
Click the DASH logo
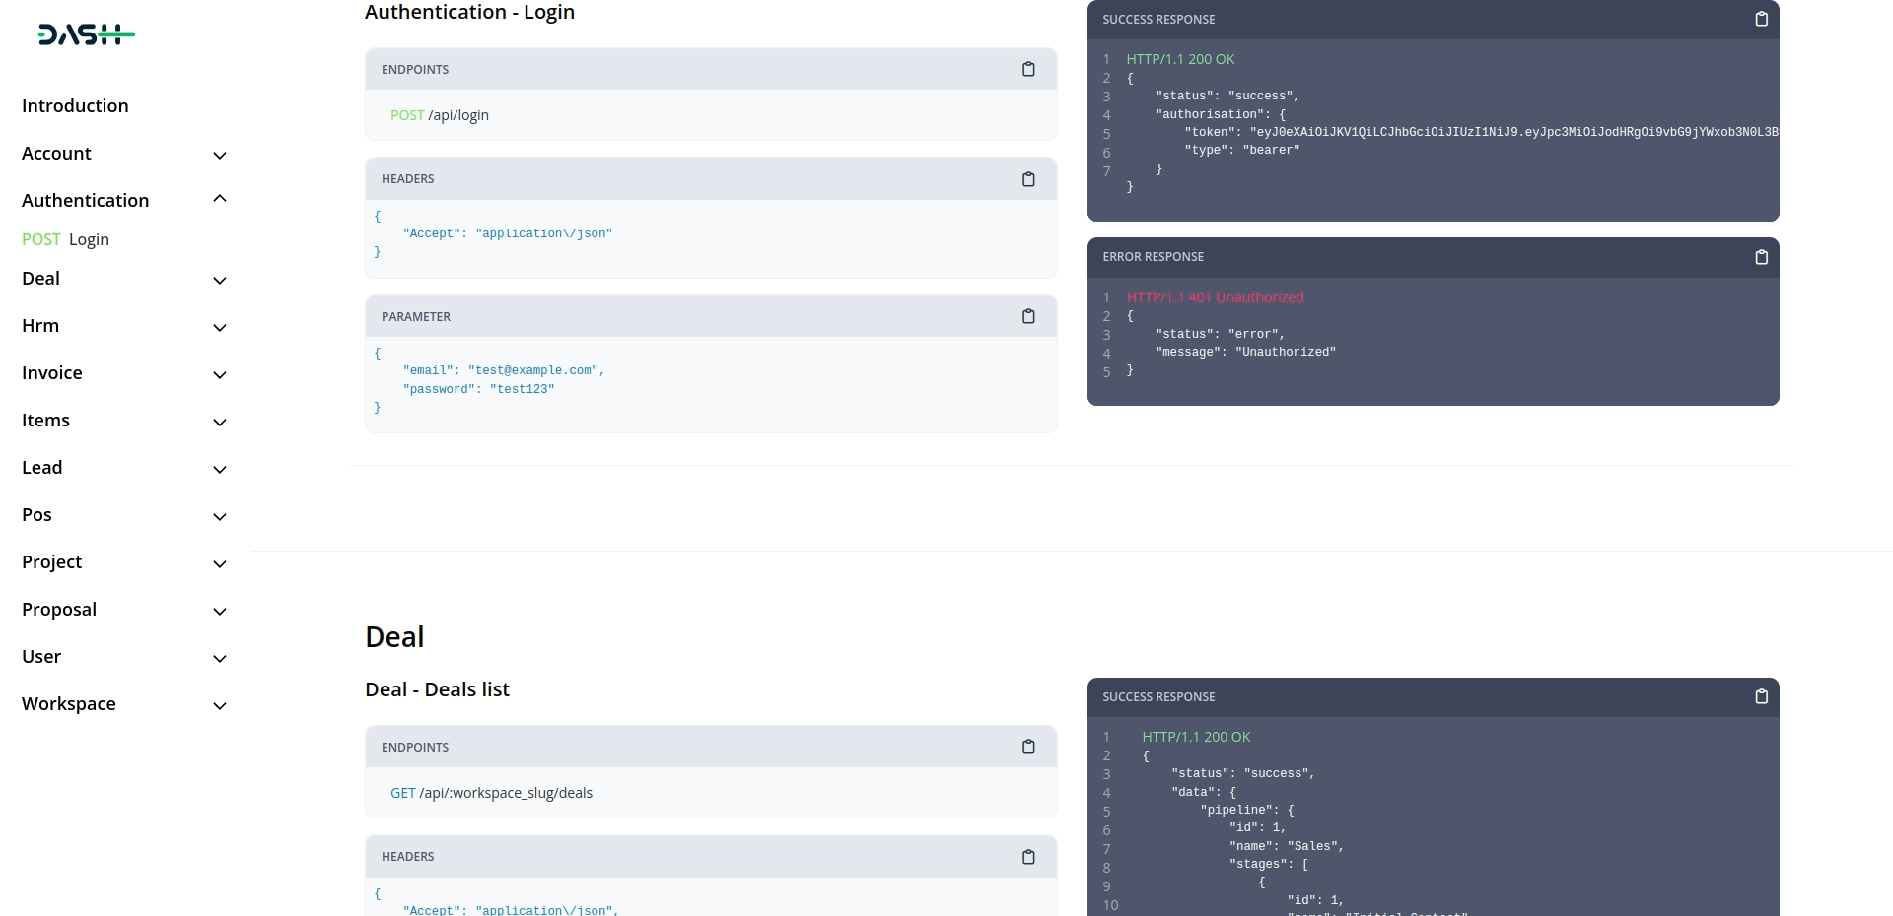(86, 35)
